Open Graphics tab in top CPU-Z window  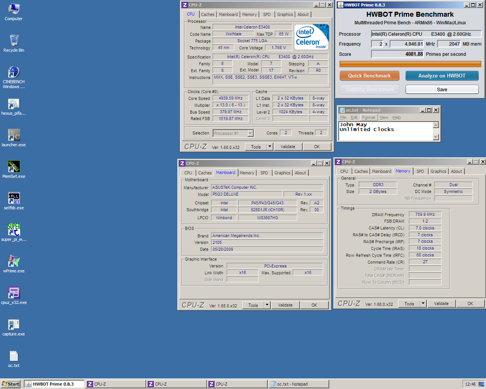285,14
